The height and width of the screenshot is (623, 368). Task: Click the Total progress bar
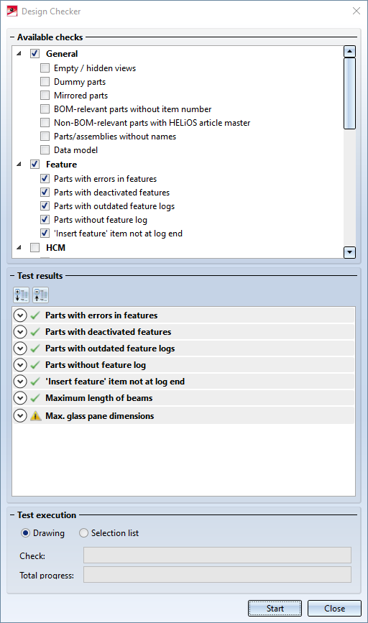tap(217, 575)
